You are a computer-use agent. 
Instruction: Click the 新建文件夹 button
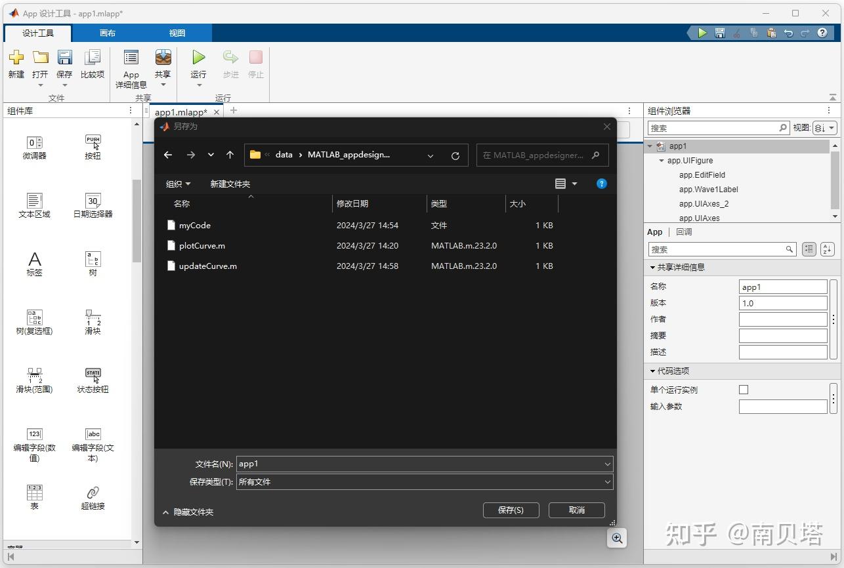point(230,184)
